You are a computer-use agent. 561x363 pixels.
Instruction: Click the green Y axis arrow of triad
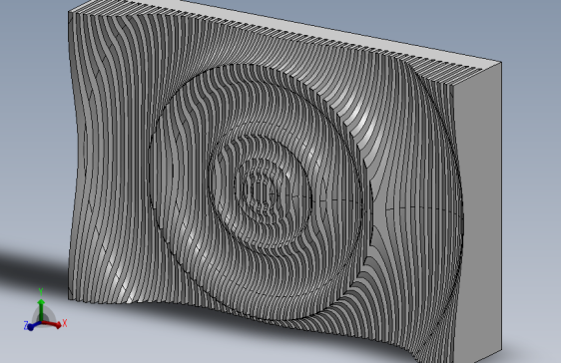pyautogui.click(x=42, y=309)
